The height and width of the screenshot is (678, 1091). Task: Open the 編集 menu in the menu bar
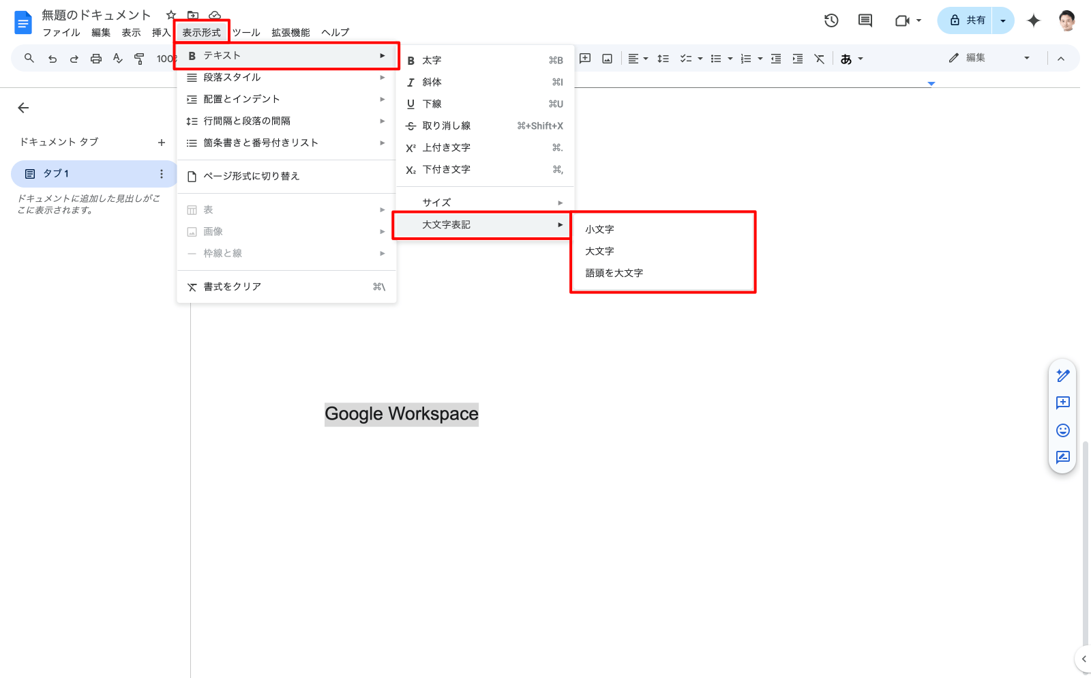(x=101, y=33)
